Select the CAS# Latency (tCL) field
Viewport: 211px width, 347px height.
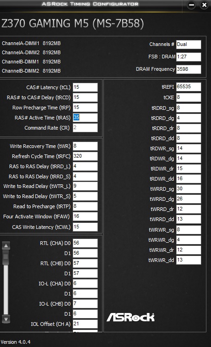pos(85,87)
